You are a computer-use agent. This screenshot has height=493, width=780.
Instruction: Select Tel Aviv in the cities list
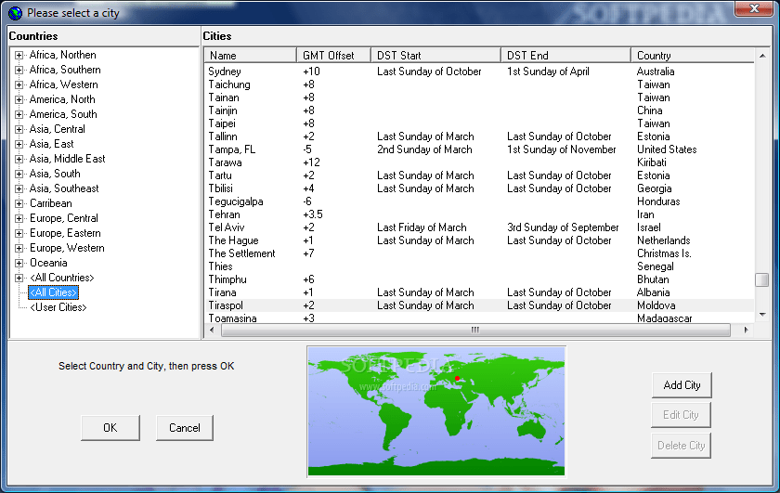tap(227, 227)
